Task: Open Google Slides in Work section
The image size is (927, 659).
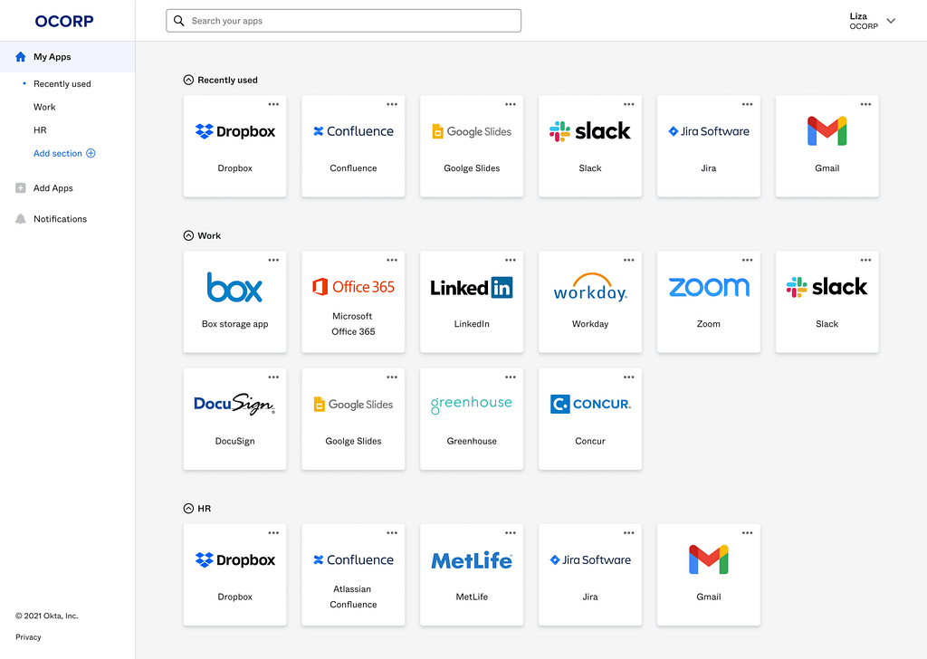Action: pos(353,419)
